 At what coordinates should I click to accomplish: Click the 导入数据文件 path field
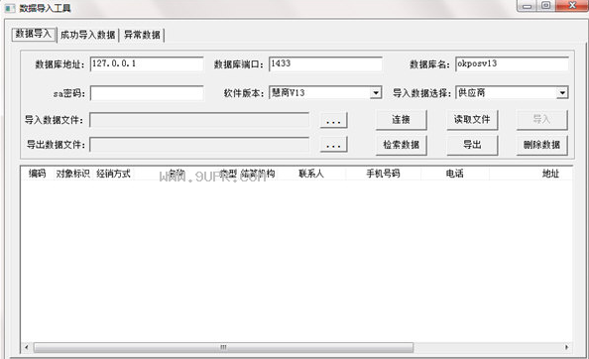coord(199,120)
